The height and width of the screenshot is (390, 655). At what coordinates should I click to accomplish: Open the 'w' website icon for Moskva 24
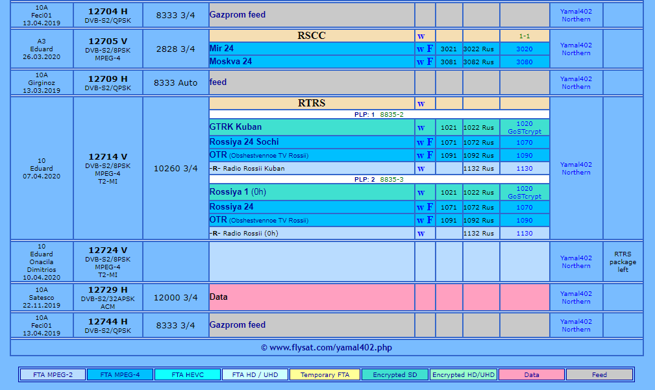pos(420,62)
